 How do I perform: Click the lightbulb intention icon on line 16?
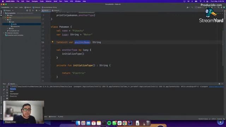53,42
